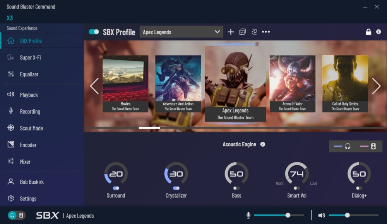Click the lock icon in header
The width and height of the screenshot is (387, 224).
coord(368,32)
